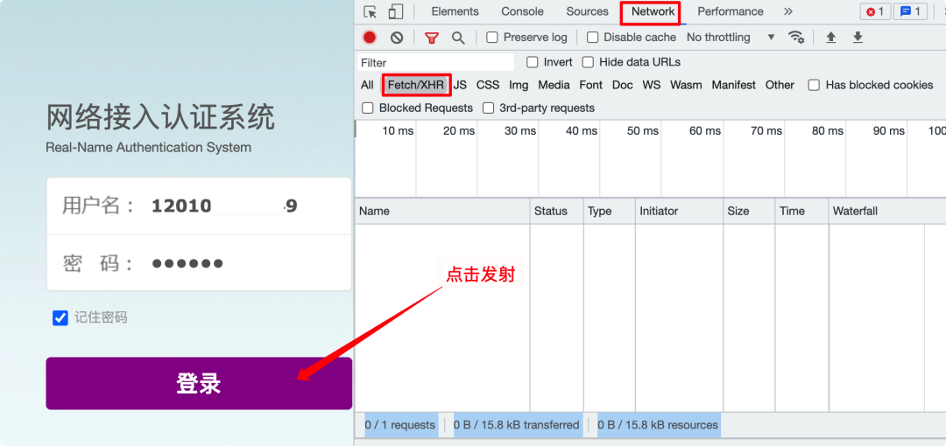This screenshot has height=446, width=946.
Task: Select '0 / 1 requests' status text
Action: (x=399, y=425)
